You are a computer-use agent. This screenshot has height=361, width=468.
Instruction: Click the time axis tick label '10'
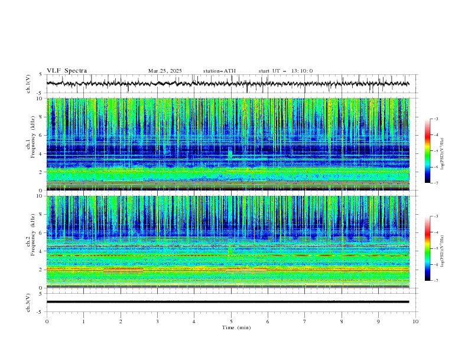pos(415,321)
